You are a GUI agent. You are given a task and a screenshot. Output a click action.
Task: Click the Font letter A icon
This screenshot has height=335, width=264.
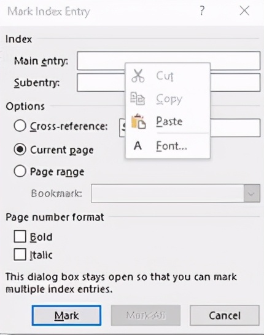pos(138,146)
